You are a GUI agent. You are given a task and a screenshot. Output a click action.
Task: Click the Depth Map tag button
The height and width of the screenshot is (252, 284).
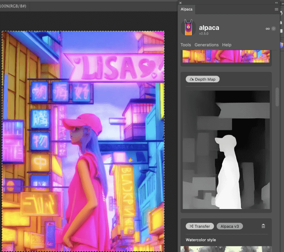(202, 79)
